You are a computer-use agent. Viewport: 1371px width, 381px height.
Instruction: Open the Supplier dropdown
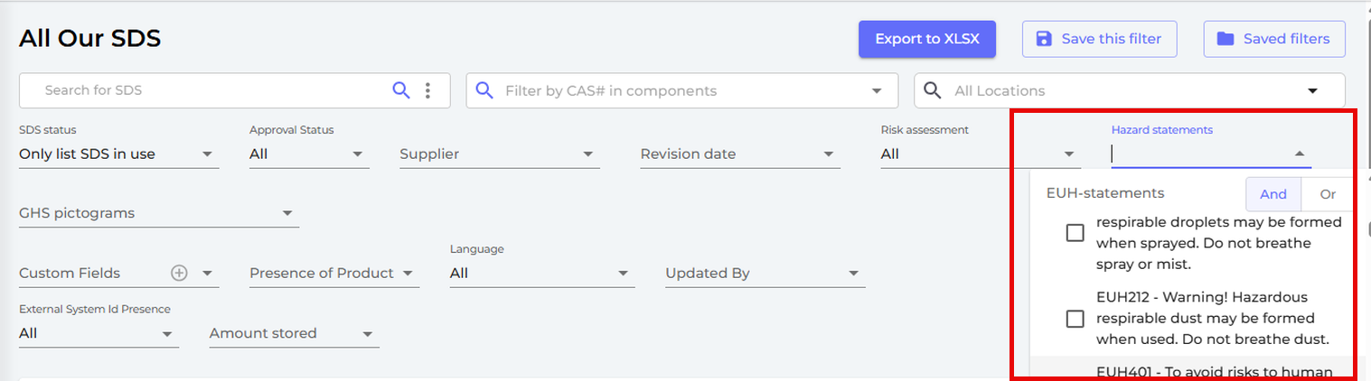point(500,154)
